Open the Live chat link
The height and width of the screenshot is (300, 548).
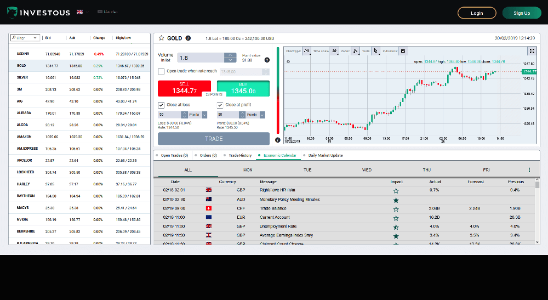[107, 12]
